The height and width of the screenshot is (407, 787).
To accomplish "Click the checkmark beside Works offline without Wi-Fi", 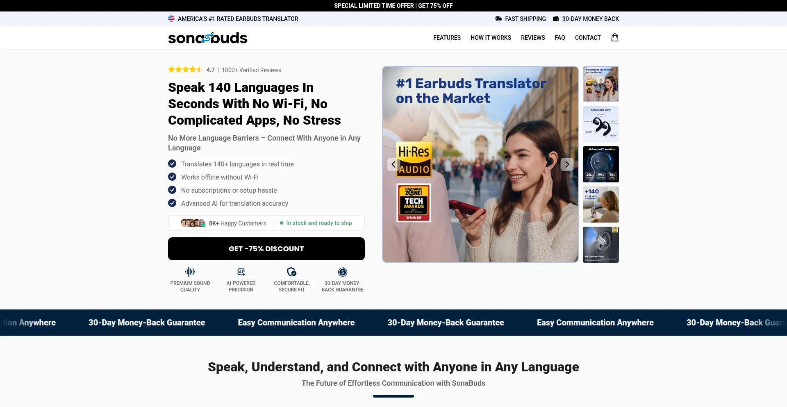I will (x=172, y=177).
